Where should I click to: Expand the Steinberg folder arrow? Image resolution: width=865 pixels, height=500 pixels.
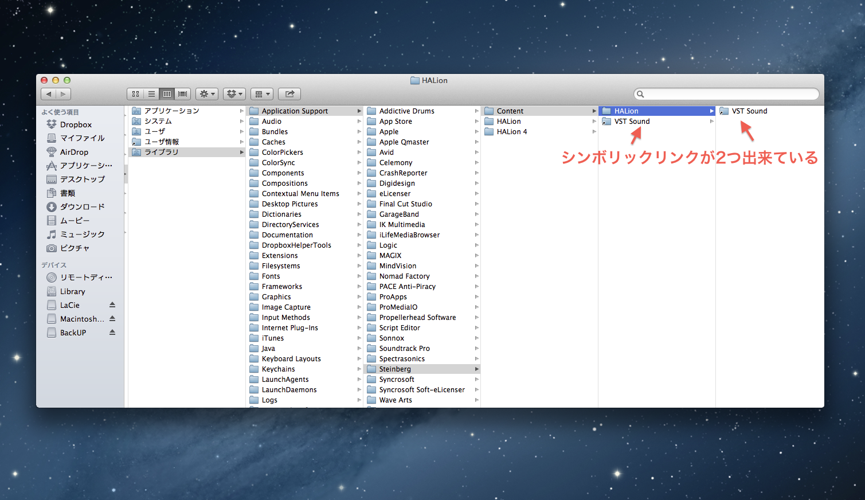pyautogui.click(x=477, y=369)
